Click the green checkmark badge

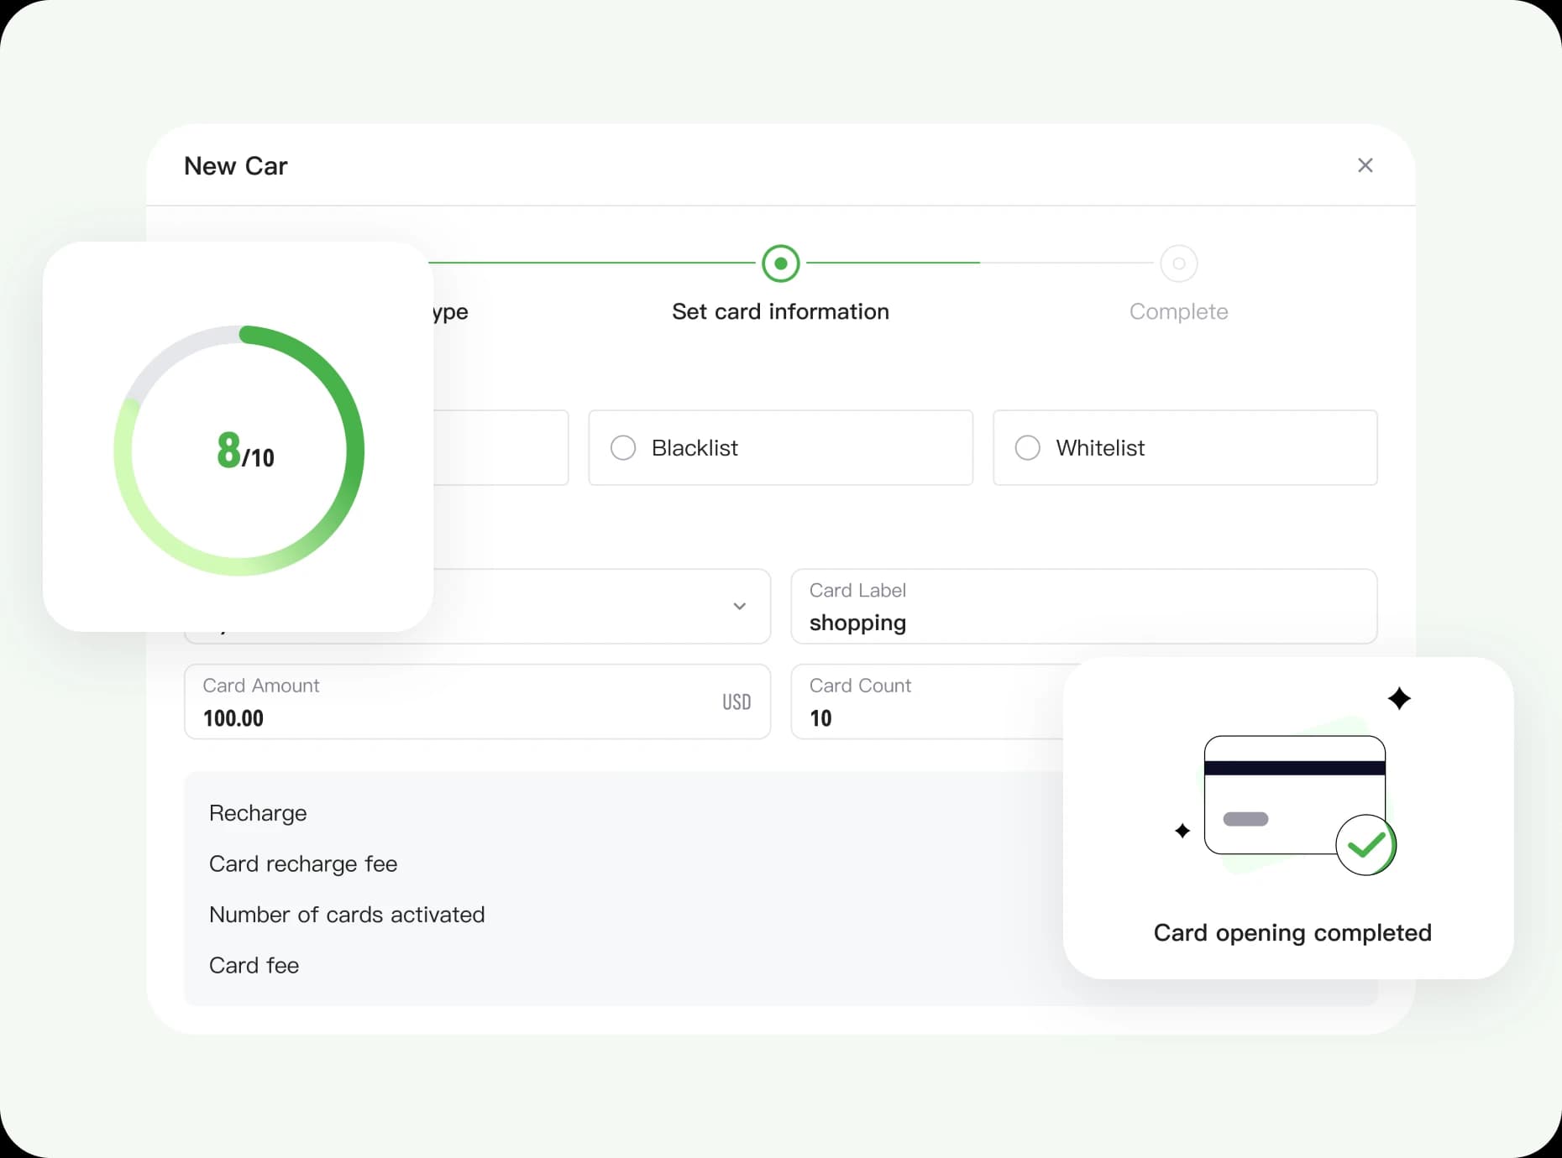(x=1365, y=845)
